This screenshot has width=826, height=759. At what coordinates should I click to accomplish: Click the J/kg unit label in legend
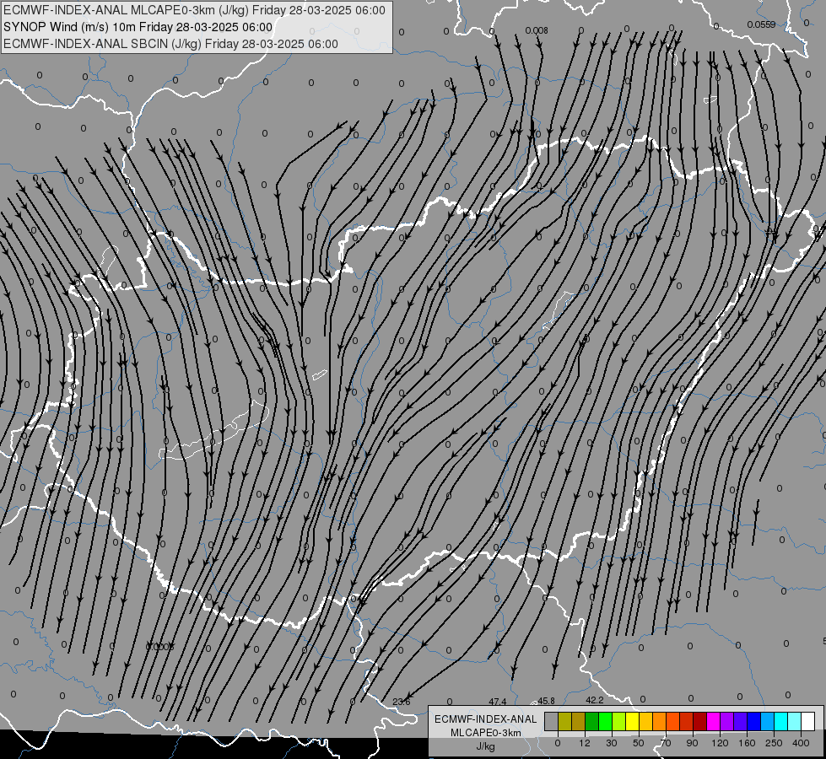(486, 746)
